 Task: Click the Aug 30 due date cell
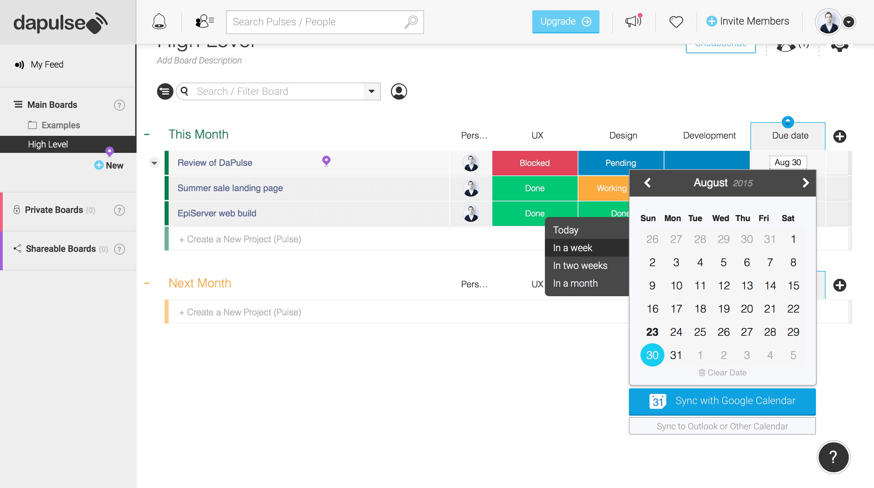[x=788, y=162]
